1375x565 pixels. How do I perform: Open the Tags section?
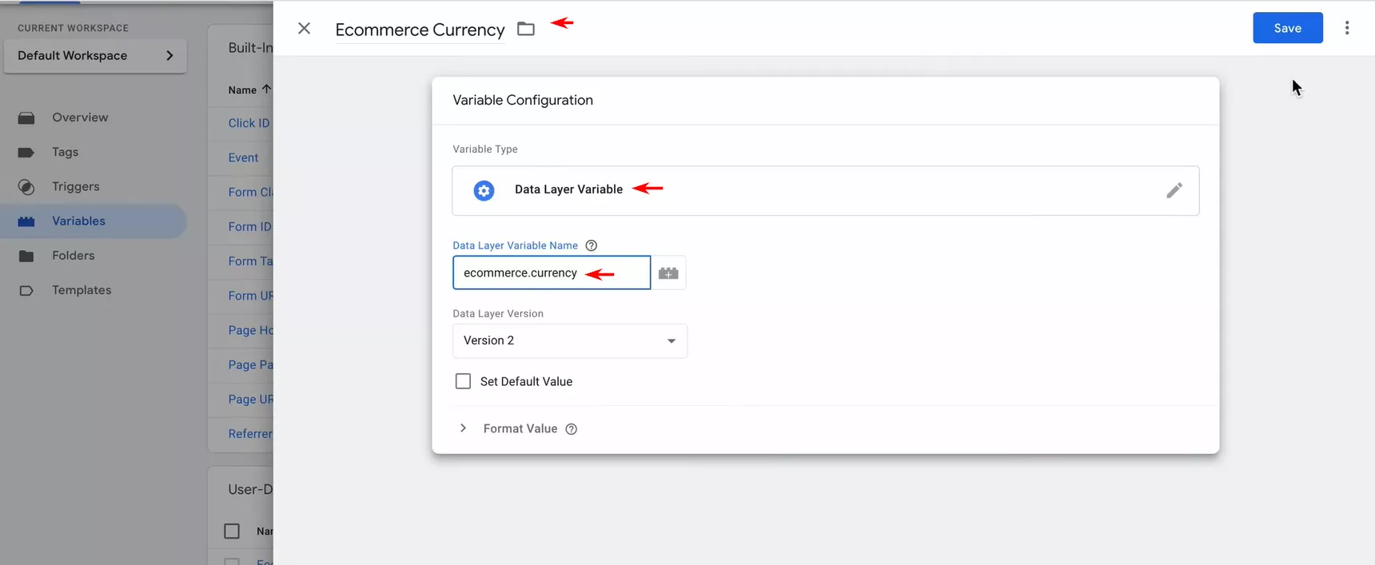click(x=66, y=152)
